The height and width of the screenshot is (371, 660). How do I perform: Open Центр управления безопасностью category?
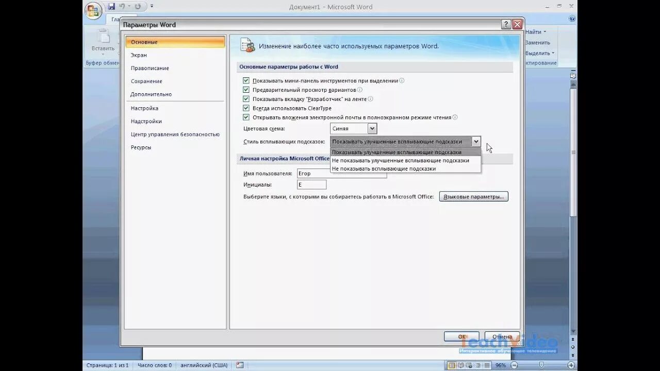[x=175, y=134]
